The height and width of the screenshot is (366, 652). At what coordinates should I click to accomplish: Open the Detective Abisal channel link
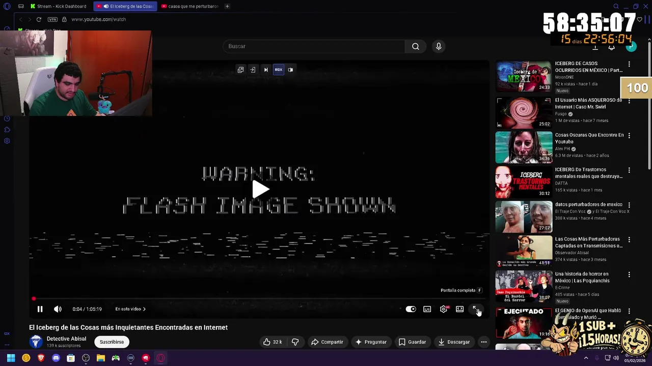click(x=66, y=339)
